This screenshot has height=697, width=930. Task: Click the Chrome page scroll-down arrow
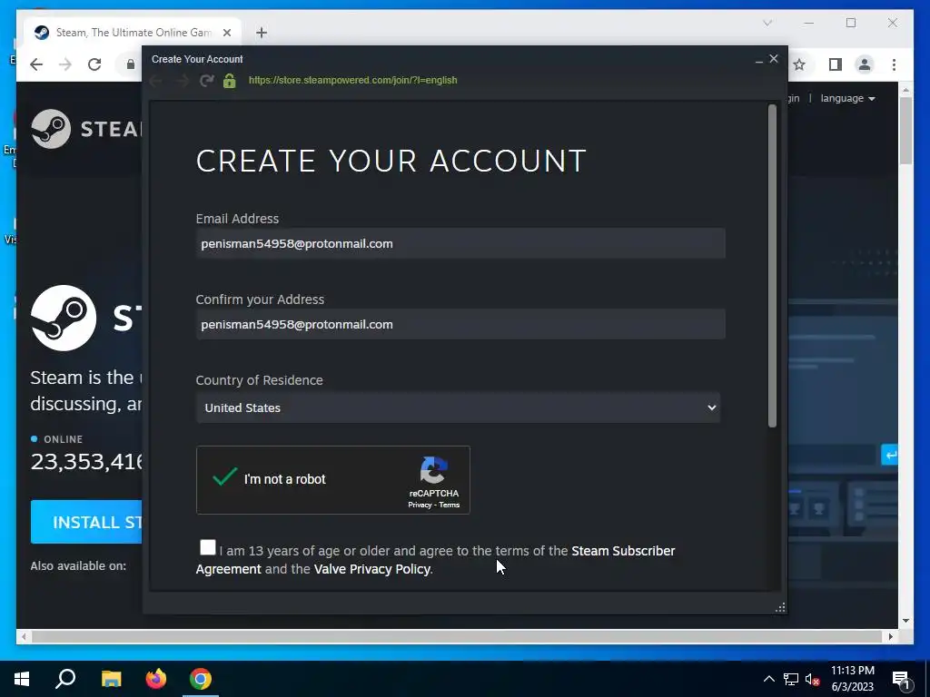coord(905,621)
